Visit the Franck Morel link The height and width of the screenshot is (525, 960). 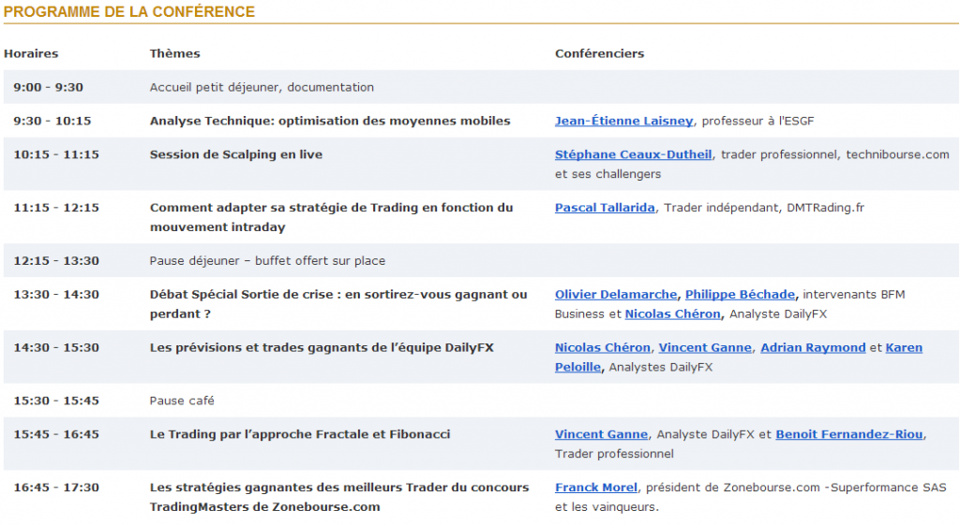tap(596, 488)
